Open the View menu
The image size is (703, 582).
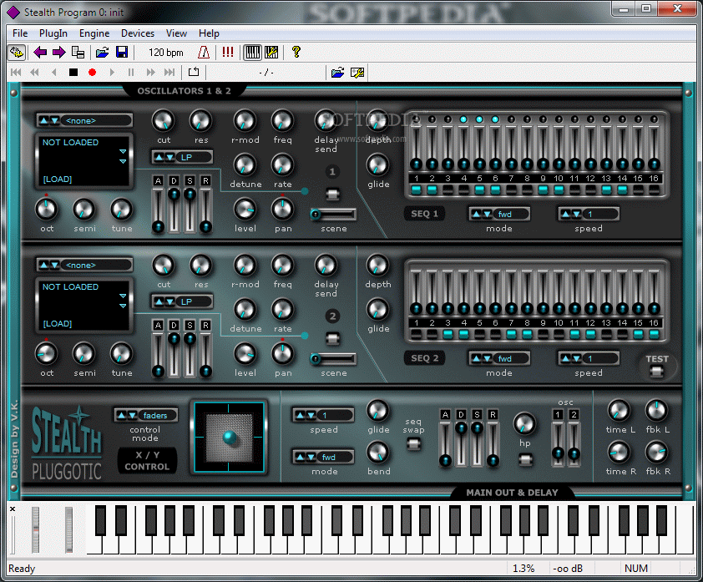pyautogui.click(x=176, y=33)
